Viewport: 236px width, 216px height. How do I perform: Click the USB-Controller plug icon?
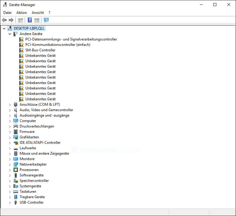(15, 202)
